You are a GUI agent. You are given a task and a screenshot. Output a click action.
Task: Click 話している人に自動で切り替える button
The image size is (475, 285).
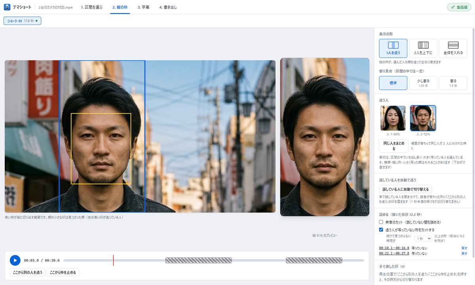click(406, 189)
